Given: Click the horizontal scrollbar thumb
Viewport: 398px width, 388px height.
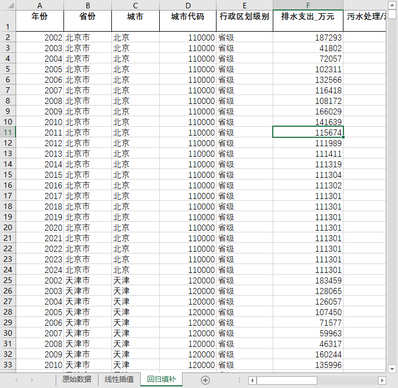Looking at the screenshot, I should tap(287, 380).
